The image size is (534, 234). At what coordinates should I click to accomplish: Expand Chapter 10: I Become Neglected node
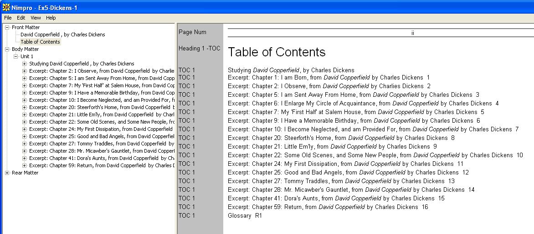[24, 100]
